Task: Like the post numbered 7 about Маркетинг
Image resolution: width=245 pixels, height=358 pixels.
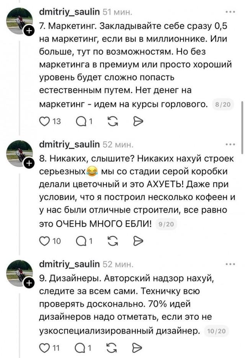Action: [45, 122]
